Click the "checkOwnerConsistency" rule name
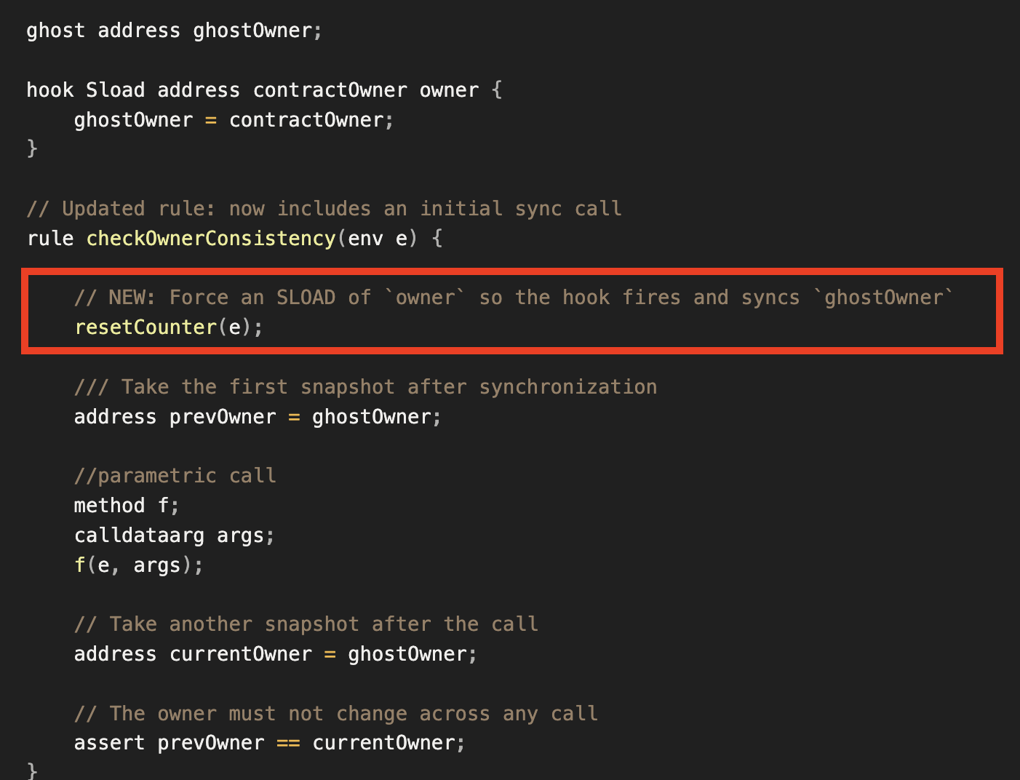The width and height of the screenshot is (1020, 780). [x=210, y=239]
